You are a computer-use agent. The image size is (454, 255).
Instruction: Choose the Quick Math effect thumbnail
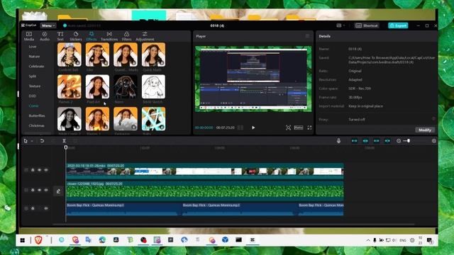coord(153,55)
